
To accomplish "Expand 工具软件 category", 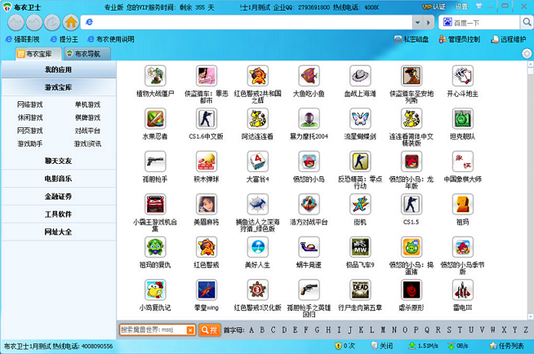I will 59,214.
